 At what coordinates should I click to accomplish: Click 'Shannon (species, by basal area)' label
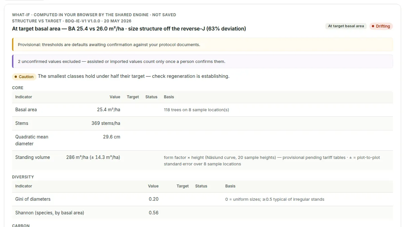pos(50,213)
